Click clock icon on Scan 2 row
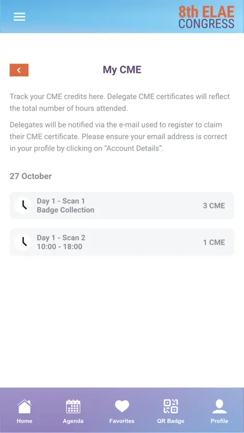The image size is (244, 433). (x=23, y=242)
